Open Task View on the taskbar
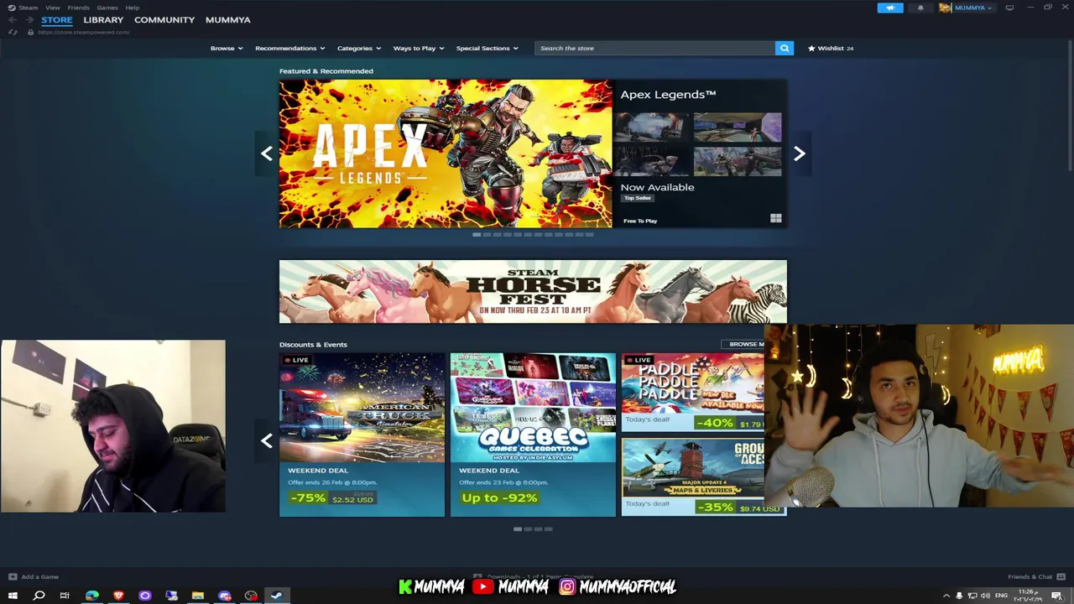The height and width of the screenshot is (604, 1074). (65, 596)
